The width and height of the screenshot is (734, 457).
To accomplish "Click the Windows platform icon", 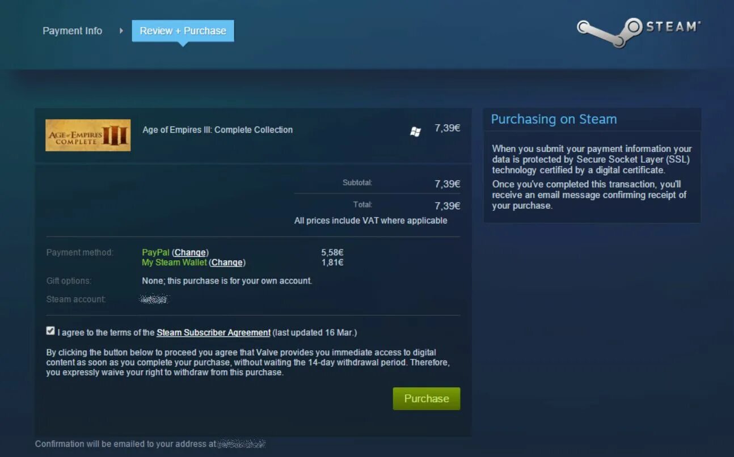I will (415, 132).
